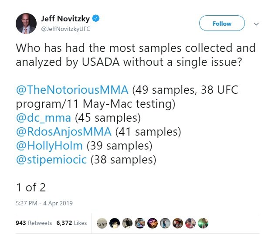Click the third liker avatar
This screenshot has width=275, height=235.
point(127,223)
